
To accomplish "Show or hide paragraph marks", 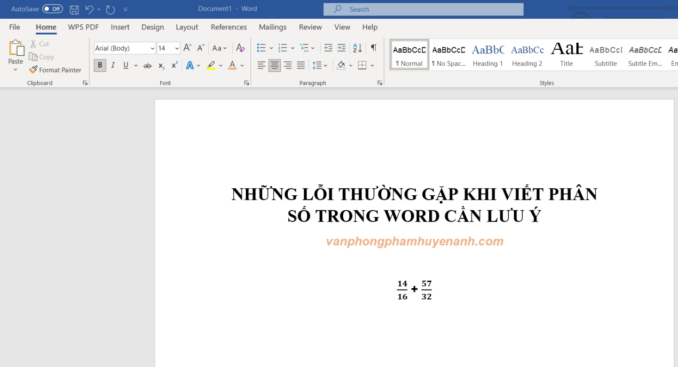I will (373, 48).
